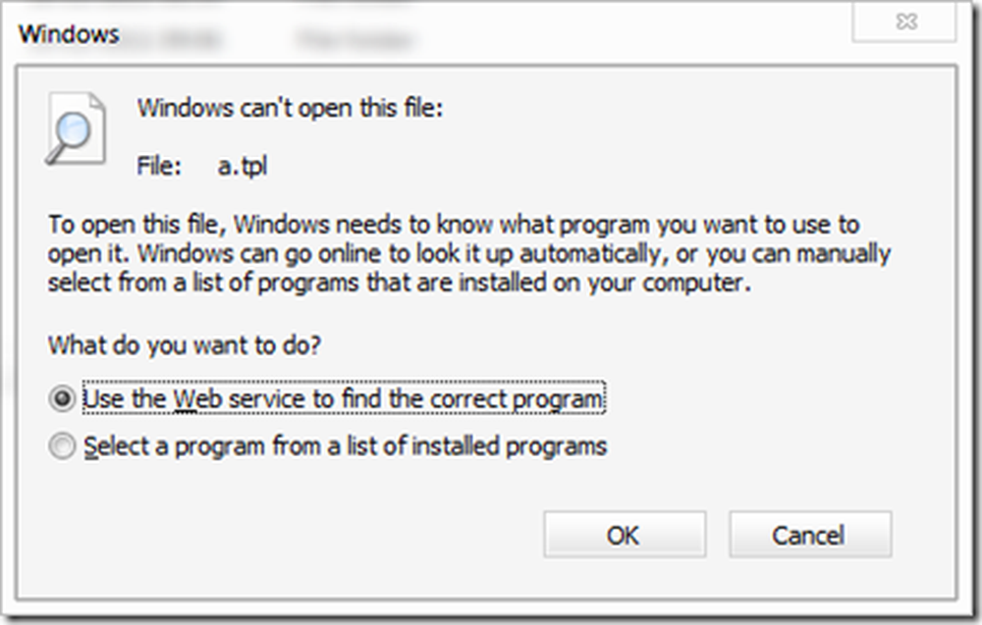The height and width of the screenshot is (625, 982).
Task: Click the blank dialog area left of OK
Action: point(295,536)
